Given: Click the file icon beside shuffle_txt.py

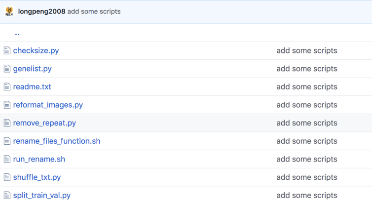Looking at the screenshot, I should click(x=7, y=177).
